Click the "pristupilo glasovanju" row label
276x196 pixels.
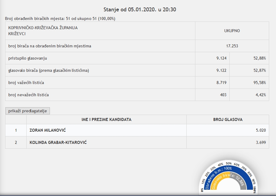click(27, 58)
